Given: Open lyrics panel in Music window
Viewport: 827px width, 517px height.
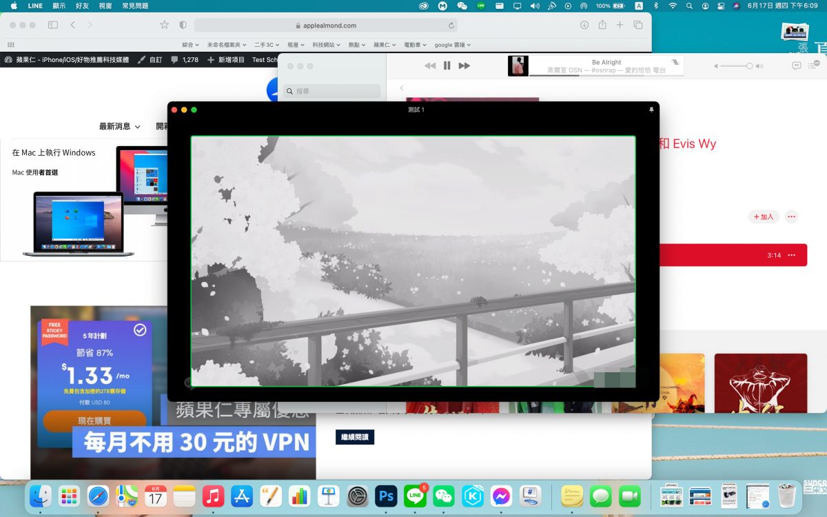Looking at the screenshot, I should [x=796, y=65].
